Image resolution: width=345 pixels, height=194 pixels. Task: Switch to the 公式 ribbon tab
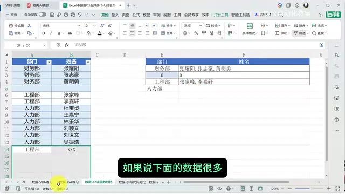click(x=136, y=15)
